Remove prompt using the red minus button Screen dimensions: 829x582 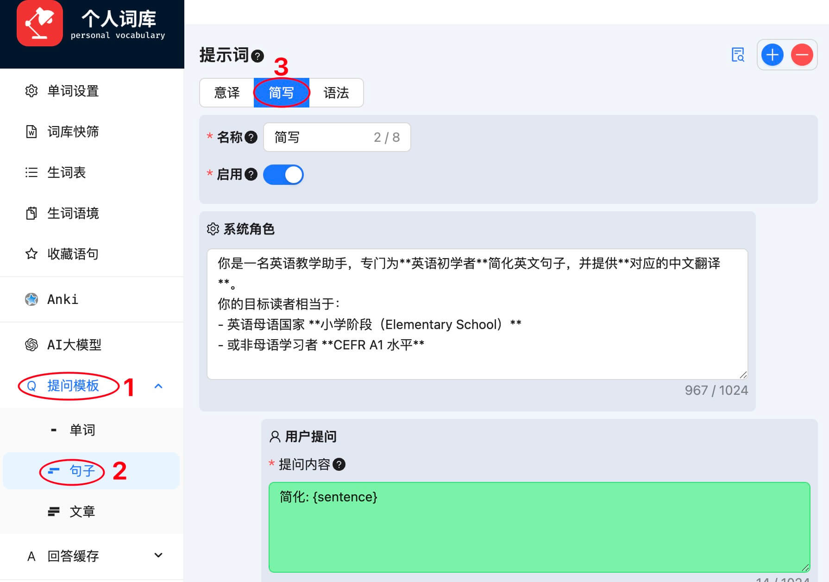[803, 55]
